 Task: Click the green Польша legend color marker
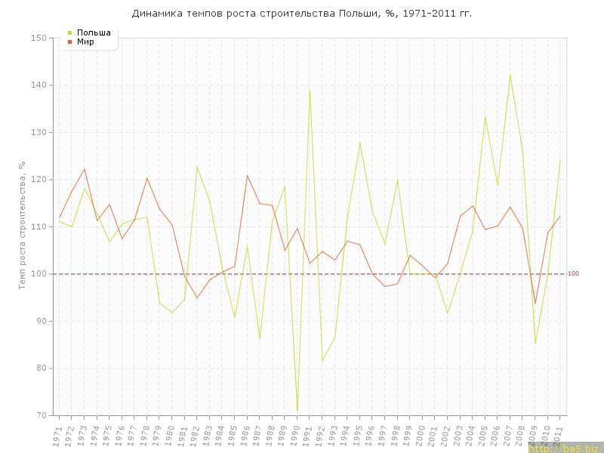(69, 32)
